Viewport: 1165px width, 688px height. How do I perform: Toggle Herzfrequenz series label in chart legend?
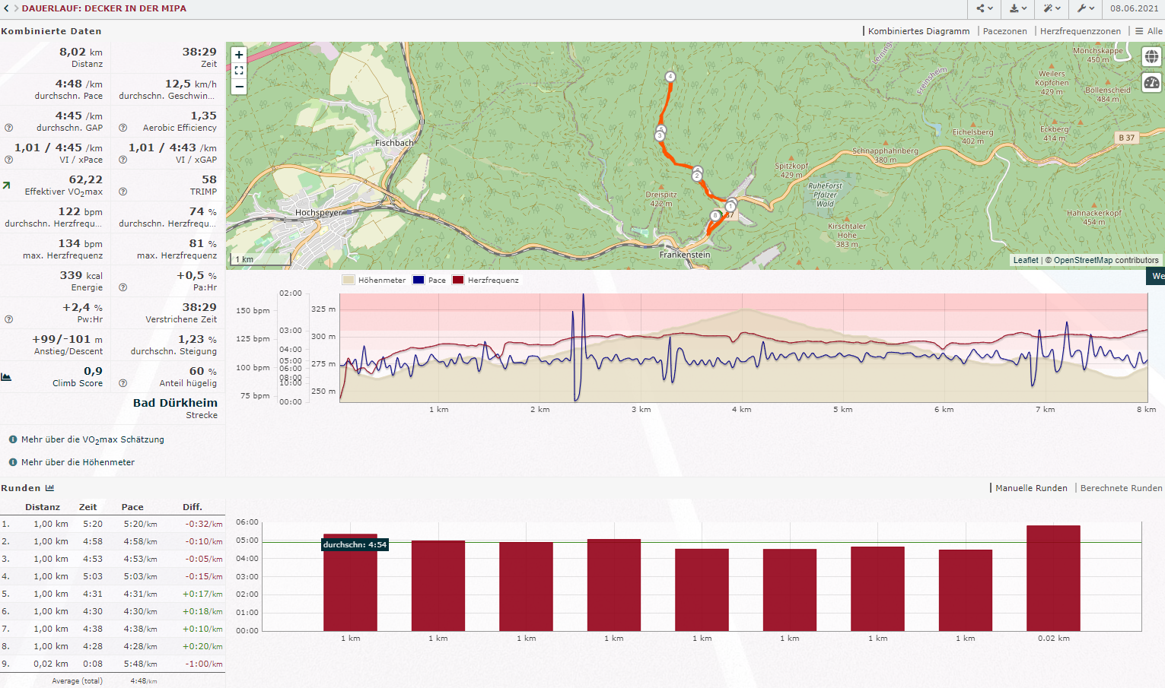pos(493,281)
